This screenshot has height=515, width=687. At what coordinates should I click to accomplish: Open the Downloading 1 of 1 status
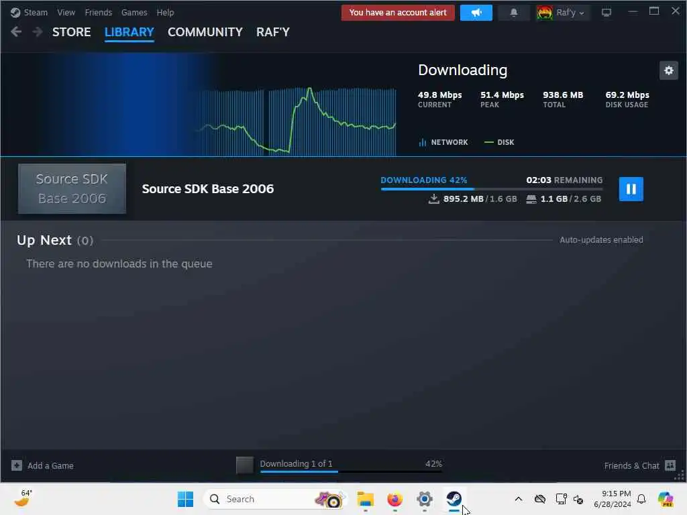[296, 464]
